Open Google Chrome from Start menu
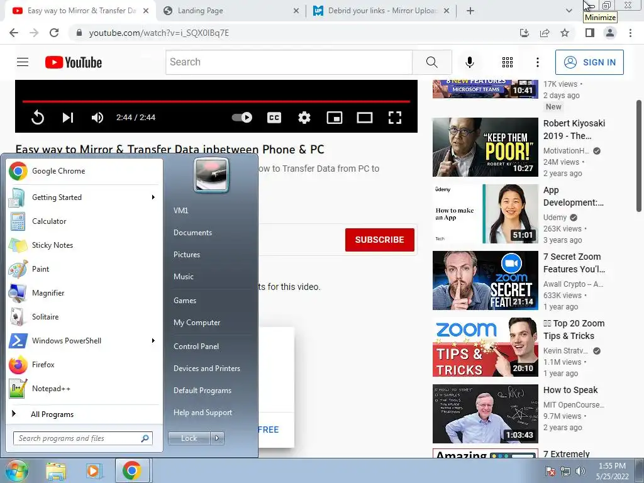644x483 pixels. 84,171
